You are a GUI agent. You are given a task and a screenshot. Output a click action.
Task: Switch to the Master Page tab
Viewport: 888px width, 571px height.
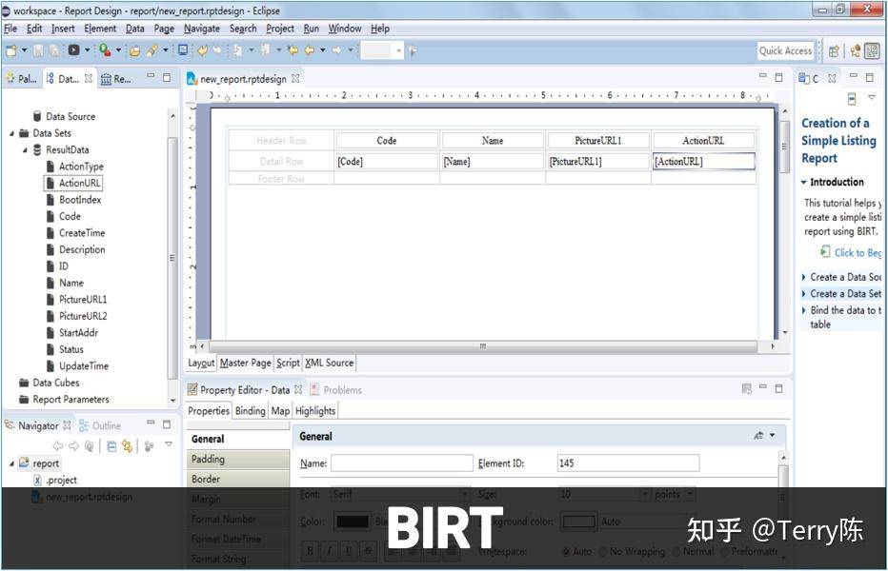(245, 363)
